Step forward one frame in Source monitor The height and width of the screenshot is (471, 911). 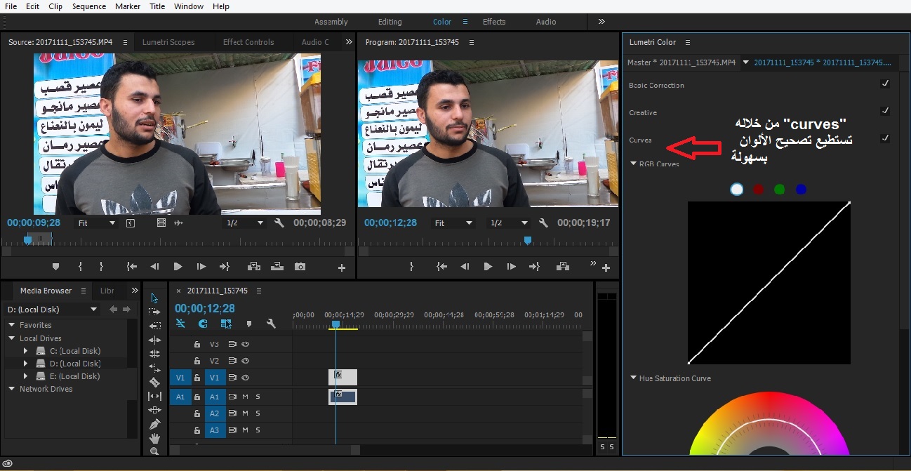coord(201,267)
